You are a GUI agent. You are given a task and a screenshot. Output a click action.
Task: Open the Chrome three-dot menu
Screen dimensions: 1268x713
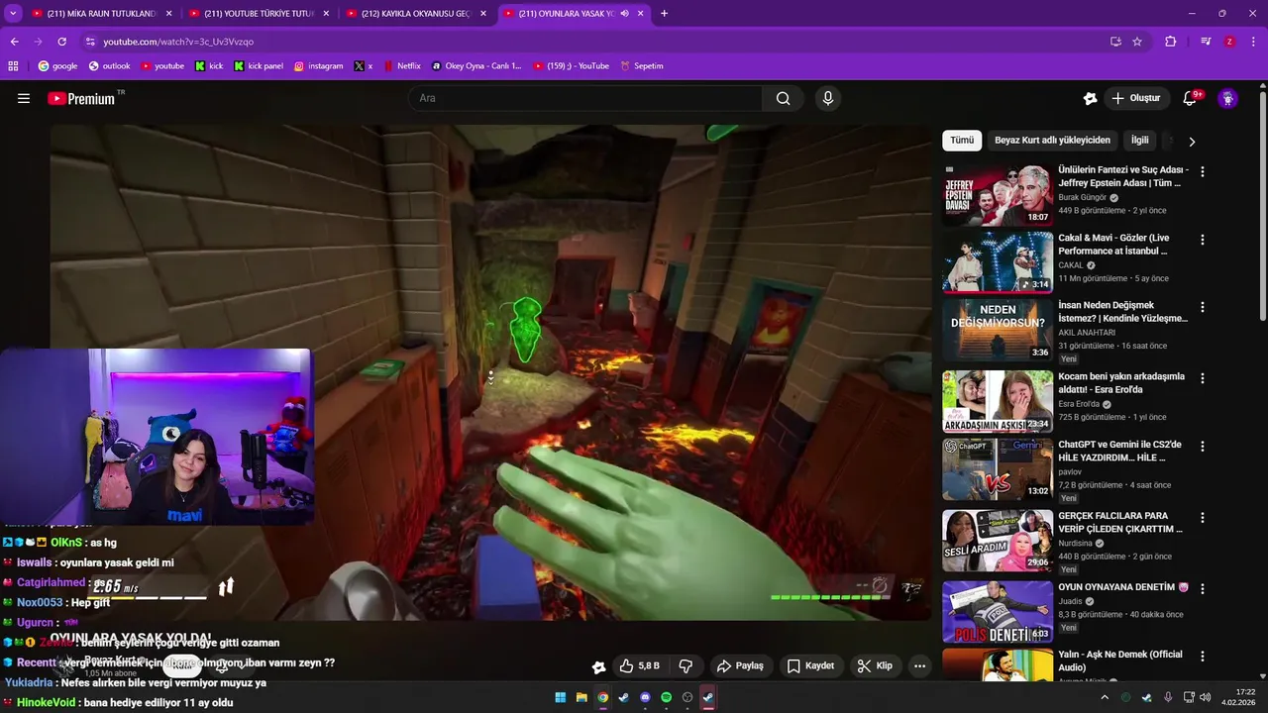pos(1253,42)
